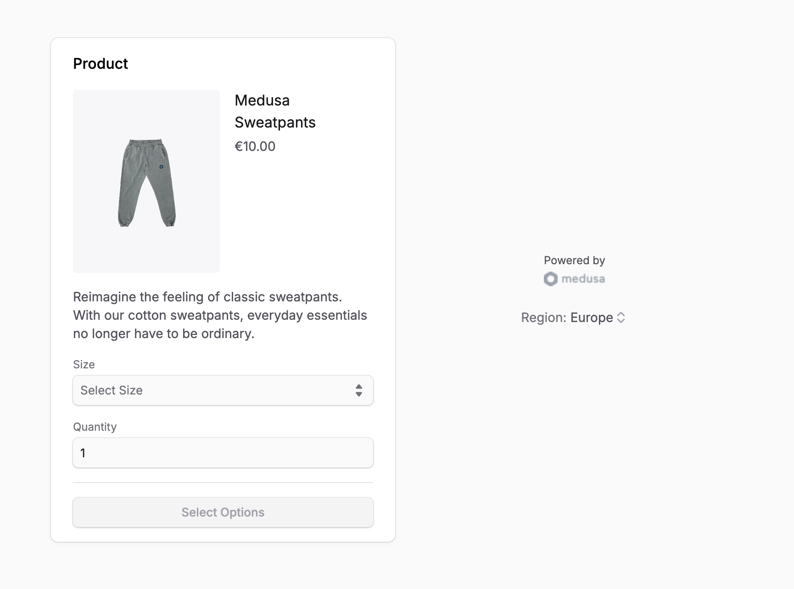
Task: Click the Medusa logo icon
Action: click(550, 278)
